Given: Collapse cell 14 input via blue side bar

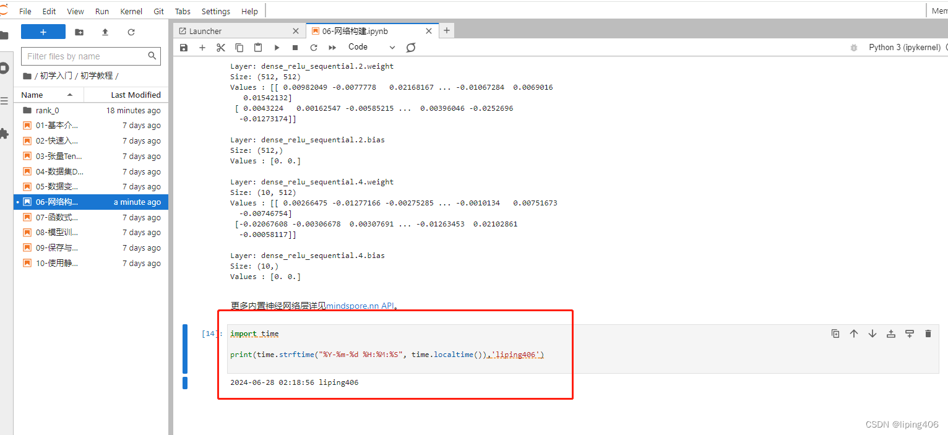Looking at the screenshot, I should pyautogui.click(x=185, y=349).
